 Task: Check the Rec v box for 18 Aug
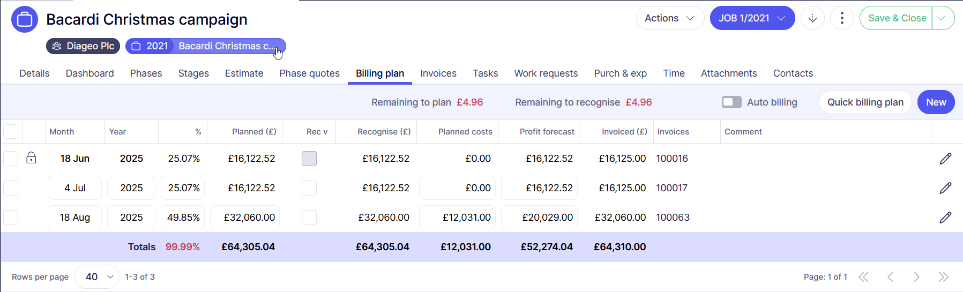pyautogui.click(x=309, y=218)
